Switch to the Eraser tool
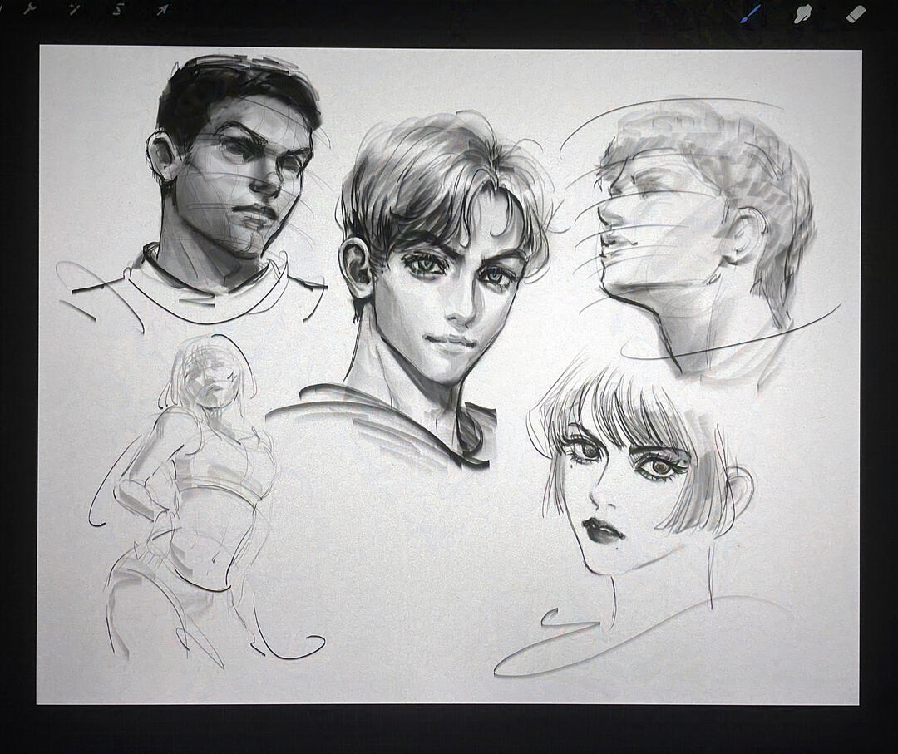 click(855, 13)
